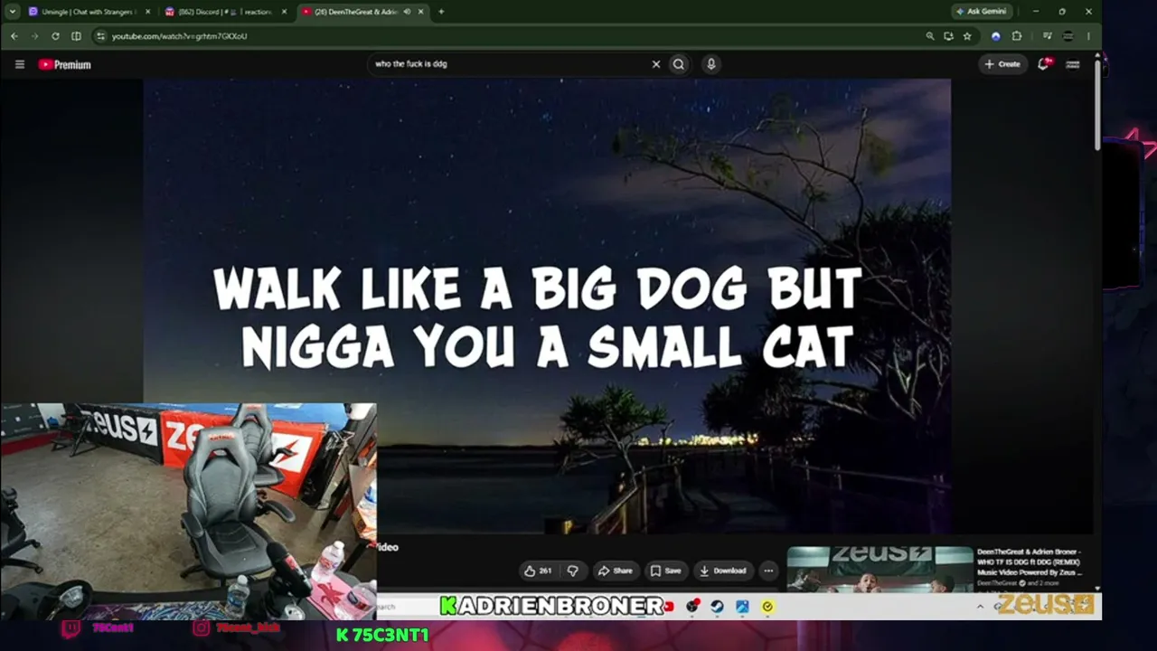Go forward in the browser
Screen dimensions: 1157x651
pos(34,36)
